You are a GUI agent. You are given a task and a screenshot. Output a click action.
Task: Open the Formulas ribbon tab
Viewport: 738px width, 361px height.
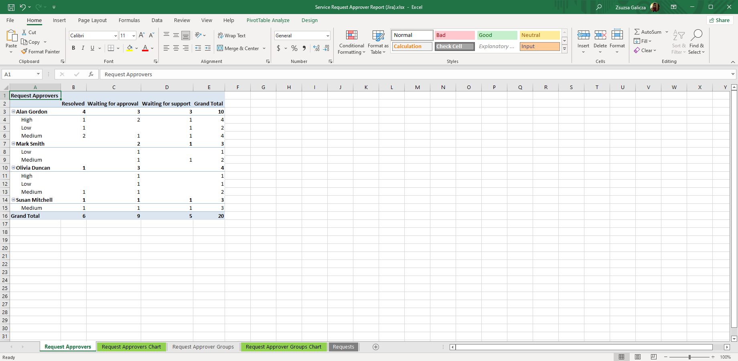[x=129, y=20]
